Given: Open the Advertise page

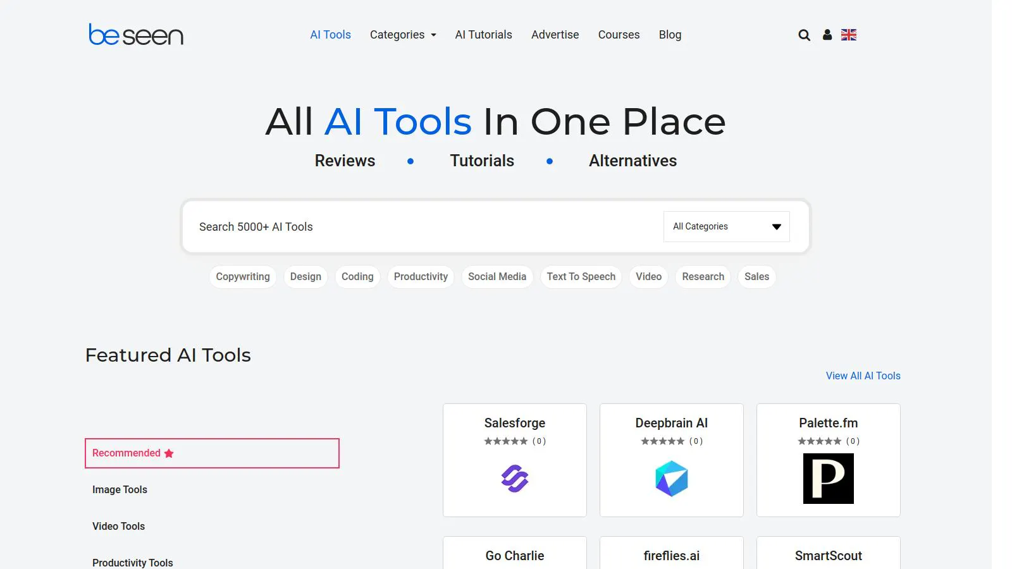Looking at the screenshot, I should [555, 35].
